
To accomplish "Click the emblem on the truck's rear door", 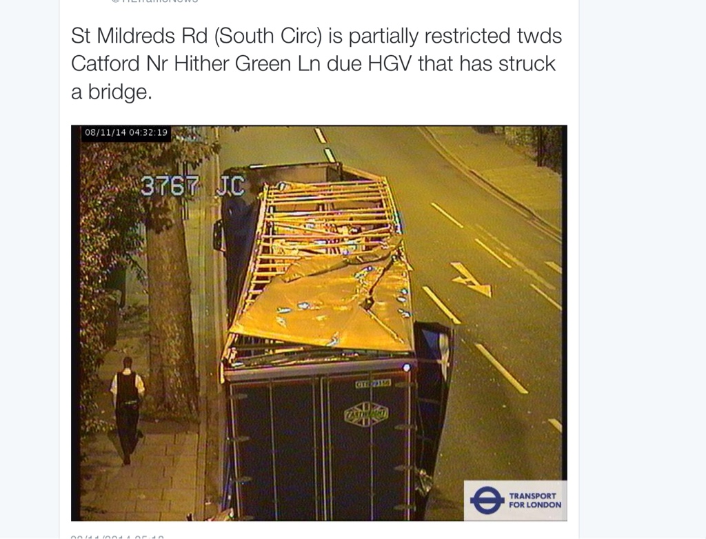I will coord(366,414).
